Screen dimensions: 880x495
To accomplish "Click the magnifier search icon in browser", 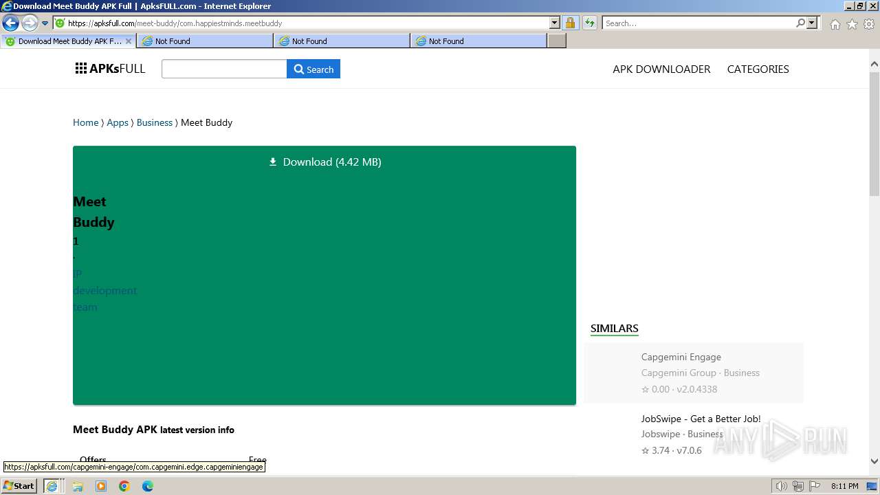I will tap(800, 23).
